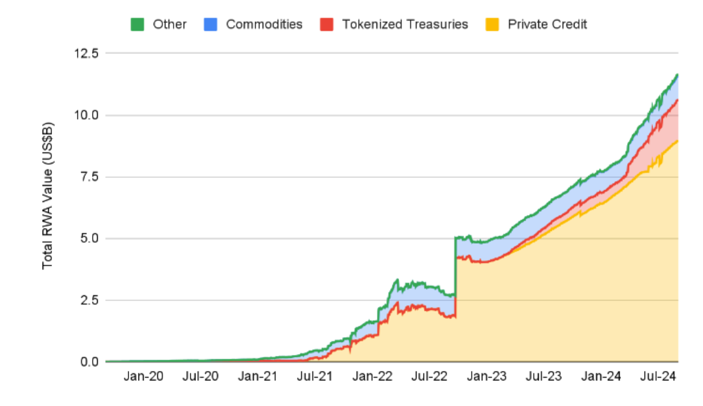Click the red Tokenized Treasuries legend swatch
The height and width of the screenshot is (406, 703).
pyautogui.click(x=326, y=25)
